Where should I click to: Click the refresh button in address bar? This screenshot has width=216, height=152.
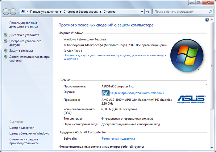click(147, 12)
